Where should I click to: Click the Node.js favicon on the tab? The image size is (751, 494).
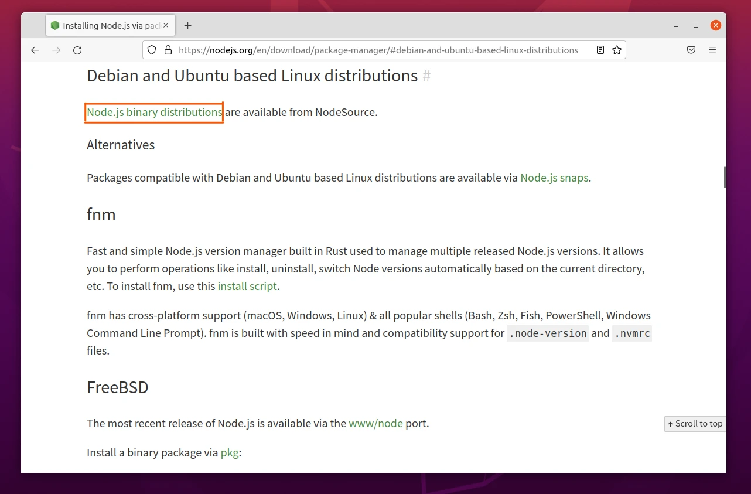point(55,25)
